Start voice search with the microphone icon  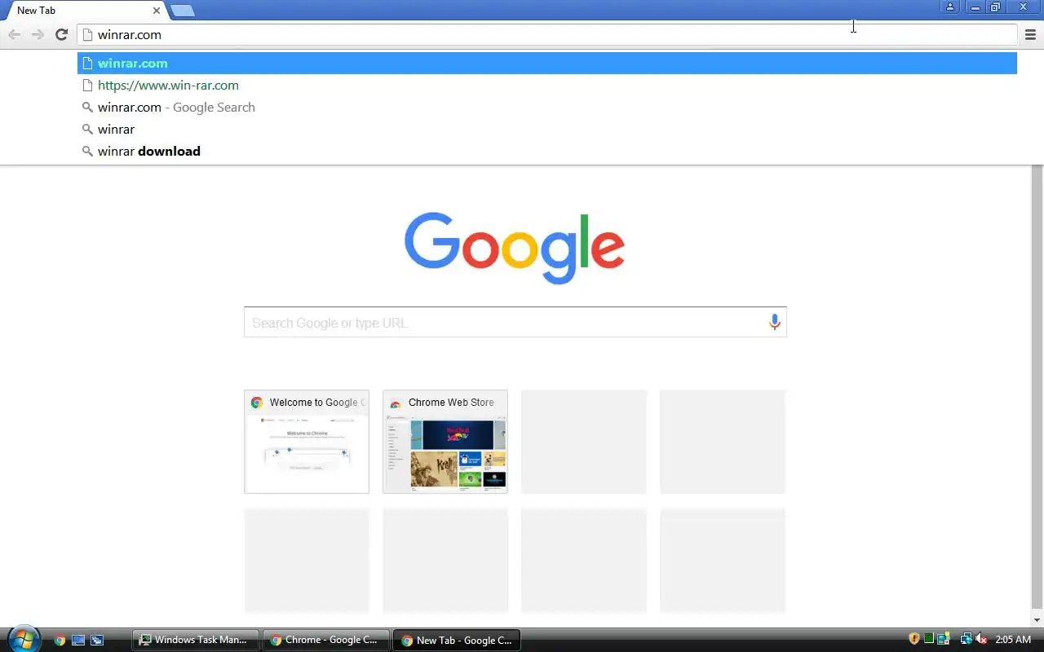coord(775,323)
